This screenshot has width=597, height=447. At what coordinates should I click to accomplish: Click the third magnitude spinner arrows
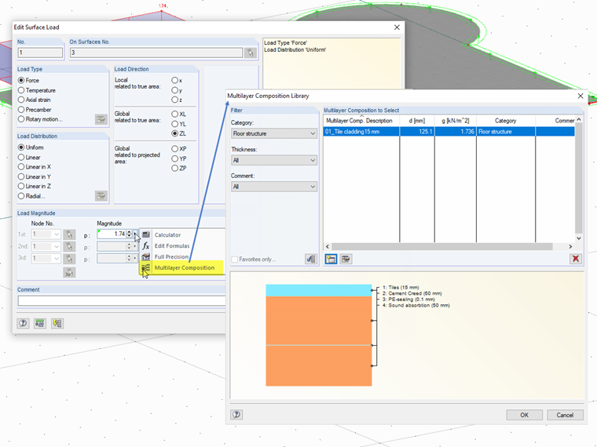click(x=129, y=259)
